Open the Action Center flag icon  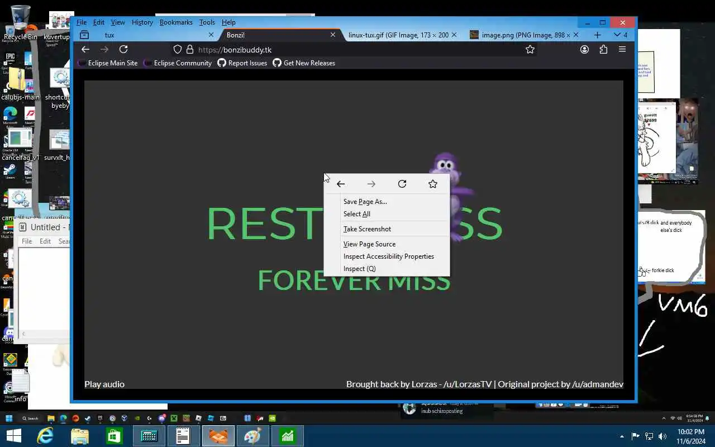tap(636, 436)
